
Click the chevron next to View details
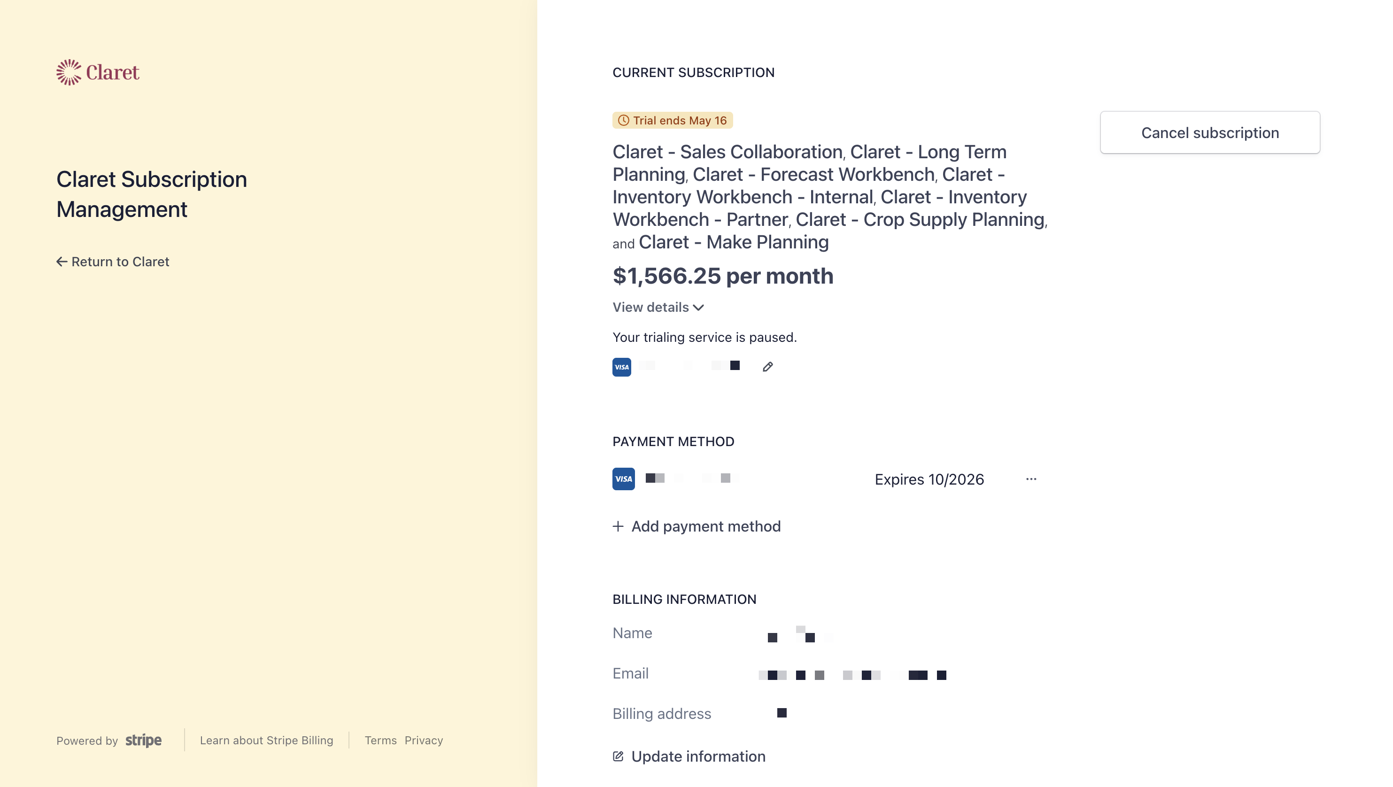(x=698, y=308)
